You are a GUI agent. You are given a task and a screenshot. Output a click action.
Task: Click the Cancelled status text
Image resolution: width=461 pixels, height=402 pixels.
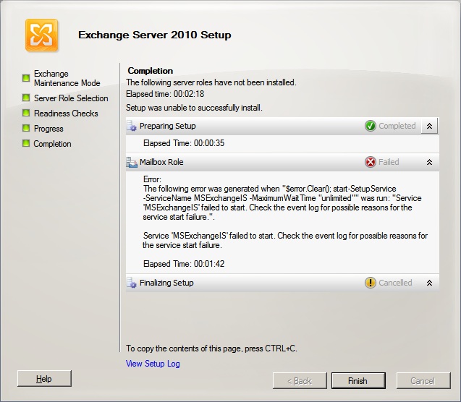tap(395, 283)
